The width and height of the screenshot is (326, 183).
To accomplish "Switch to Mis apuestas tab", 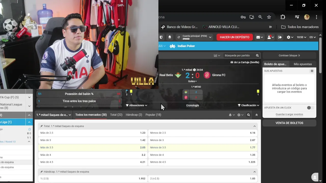I will coord(303,64).
